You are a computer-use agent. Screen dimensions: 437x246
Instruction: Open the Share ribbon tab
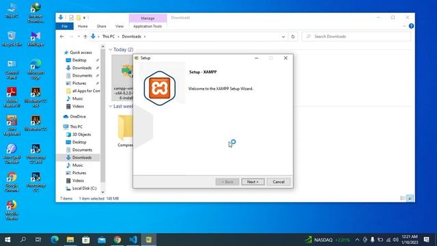[102, 26]
